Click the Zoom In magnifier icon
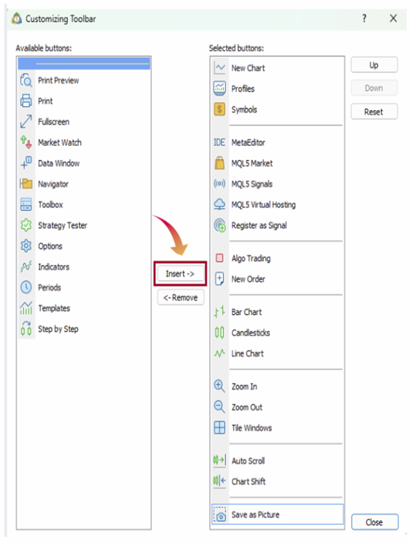 pos(219,386)
